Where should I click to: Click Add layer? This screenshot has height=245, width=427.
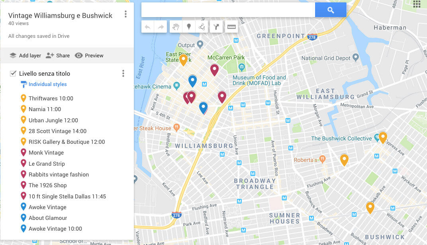click(25, 55)
